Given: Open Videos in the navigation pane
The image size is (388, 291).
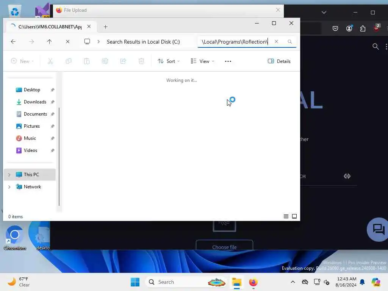Looking at the screenshot, I should (30, 150).
